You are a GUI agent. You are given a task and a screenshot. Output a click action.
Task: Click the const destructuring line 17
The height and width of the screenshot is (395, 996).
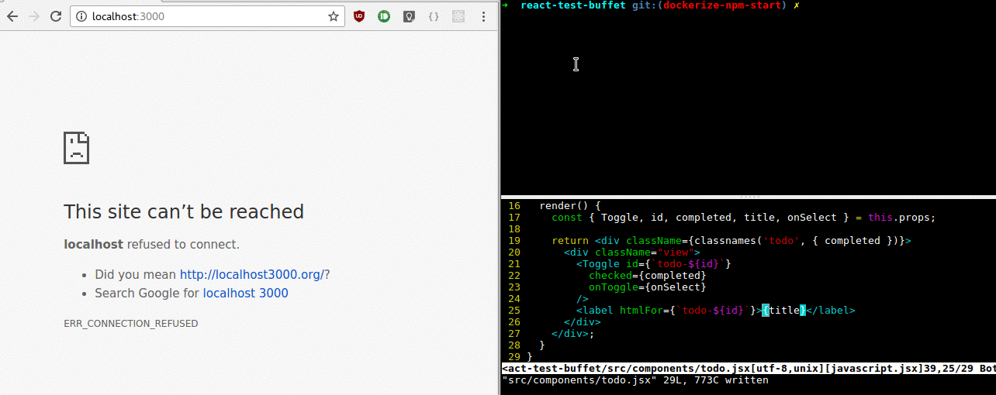744,218
